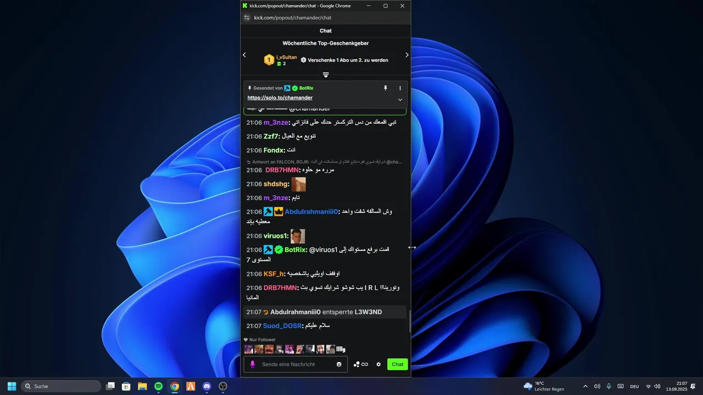Click the purple microphone icon in message box
This screenshot has width=703, height=395.
click(x=253, y=364)
